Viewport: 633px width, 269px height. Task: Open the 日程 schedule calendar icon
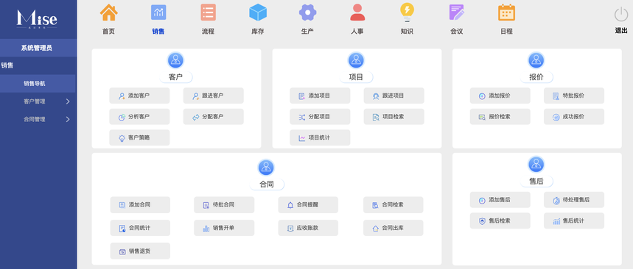pos(506,12)
